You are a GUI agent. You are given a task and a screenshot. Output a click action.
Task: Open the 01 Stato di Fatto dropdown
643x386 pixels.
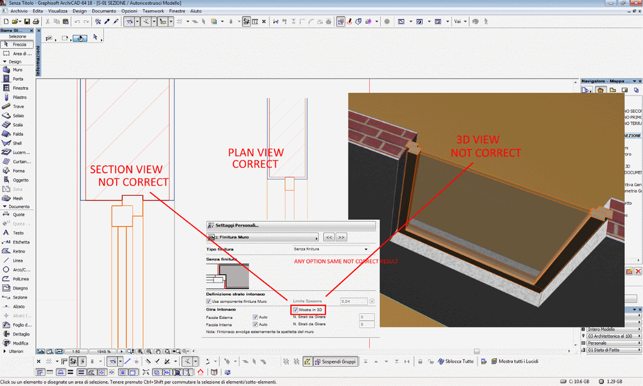pyautogui.click(x=613, y=350)
